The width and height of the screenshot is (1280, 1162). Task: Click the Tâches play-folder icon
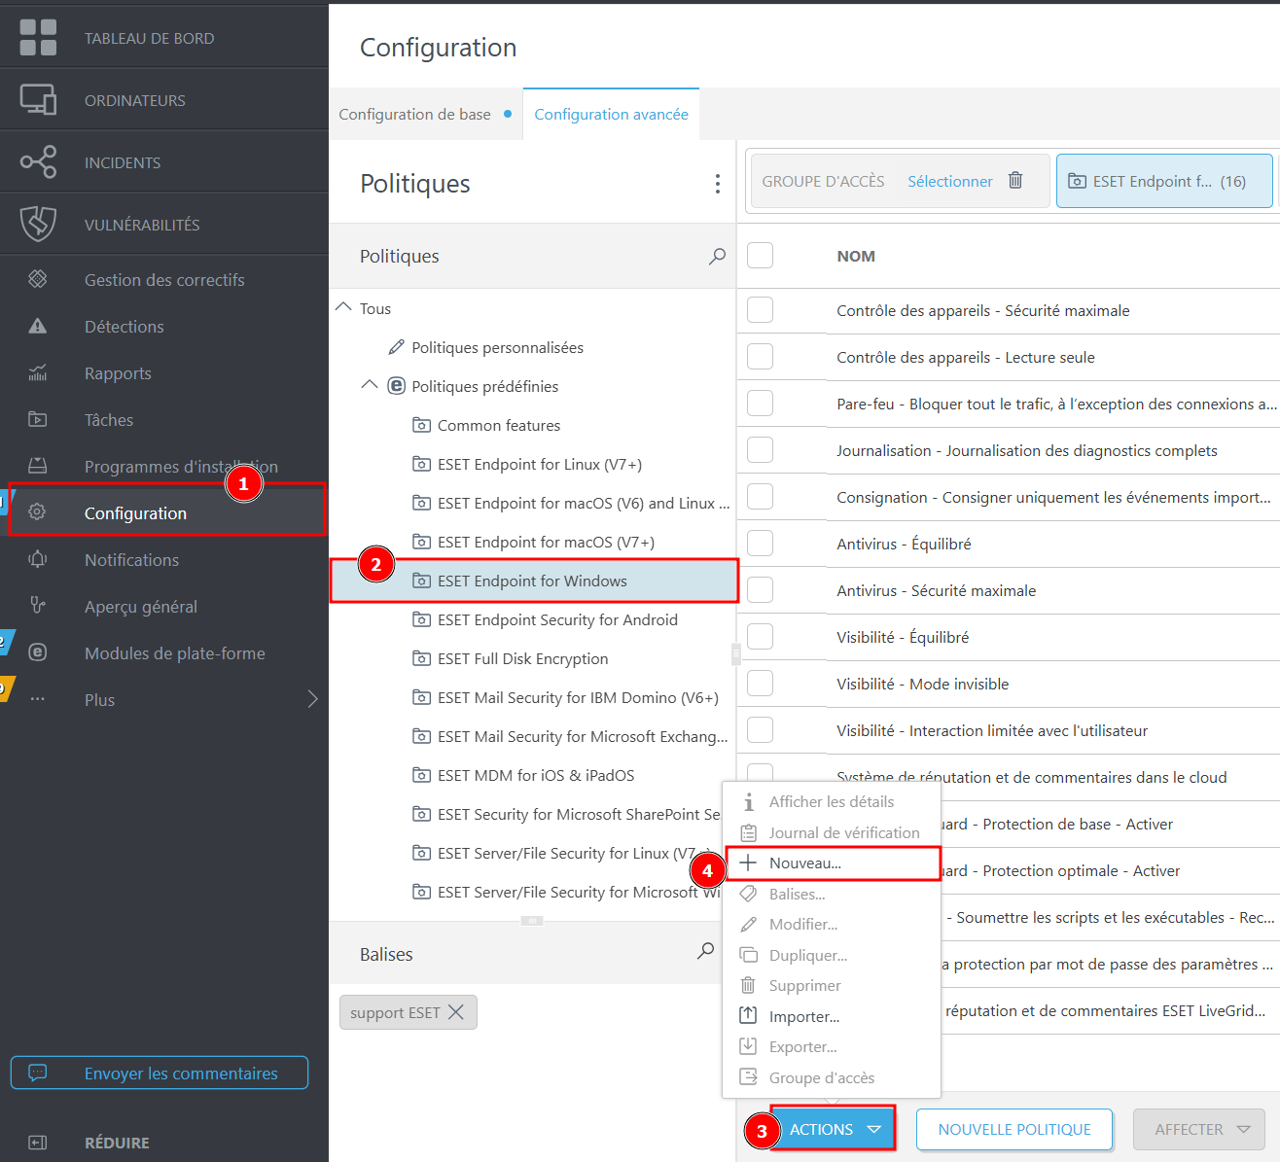(x=38, y=419)
